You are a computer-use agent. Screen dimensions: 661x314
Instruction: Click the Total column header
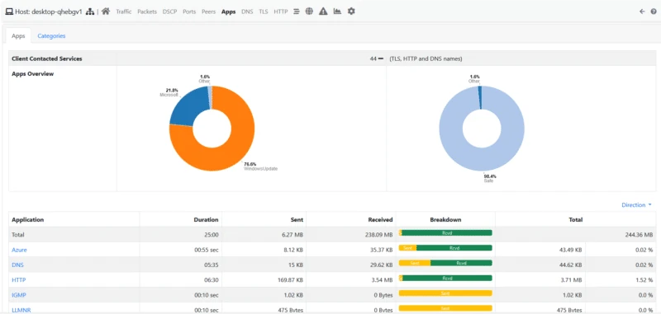click(575, 220)
